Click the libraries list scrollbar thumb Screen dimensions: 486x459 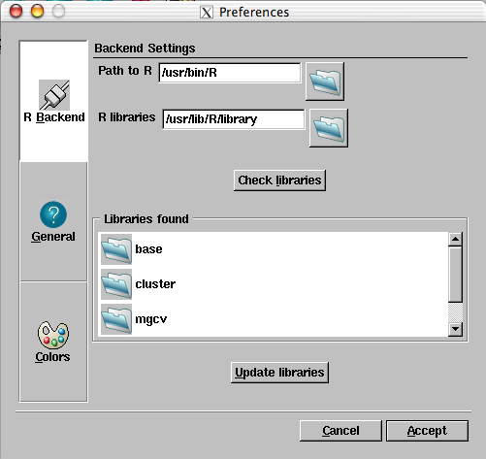pos(455,275)
